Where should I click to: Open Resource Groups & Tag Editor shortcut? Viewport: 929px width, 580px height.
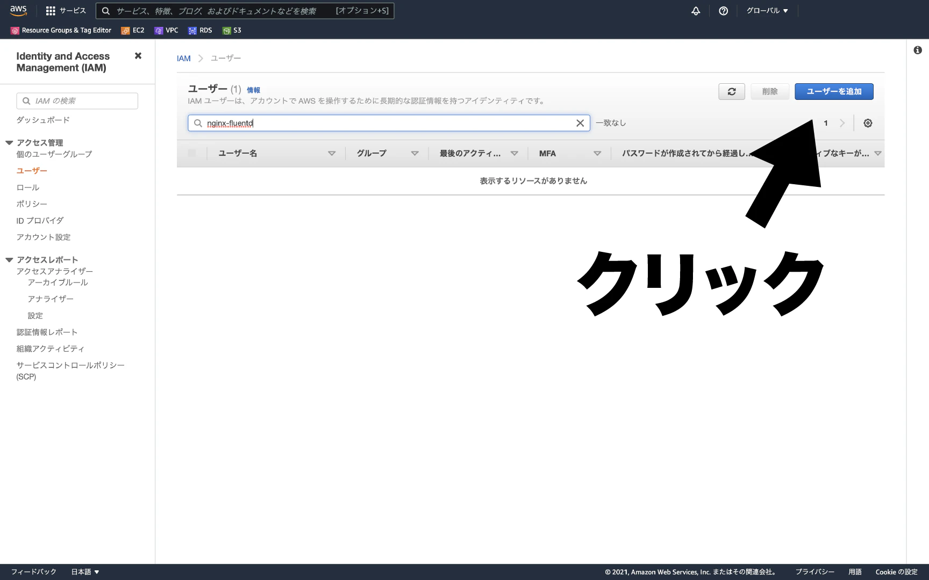(x=61, y=31)
